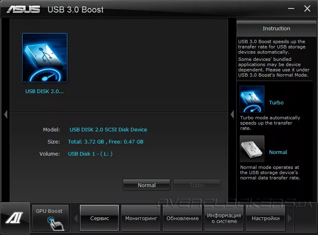This screenshot has width=318, height=235.
Task: Click the Normal mode drive icon in Instruction panel
Action: click(x=252, y=149)
